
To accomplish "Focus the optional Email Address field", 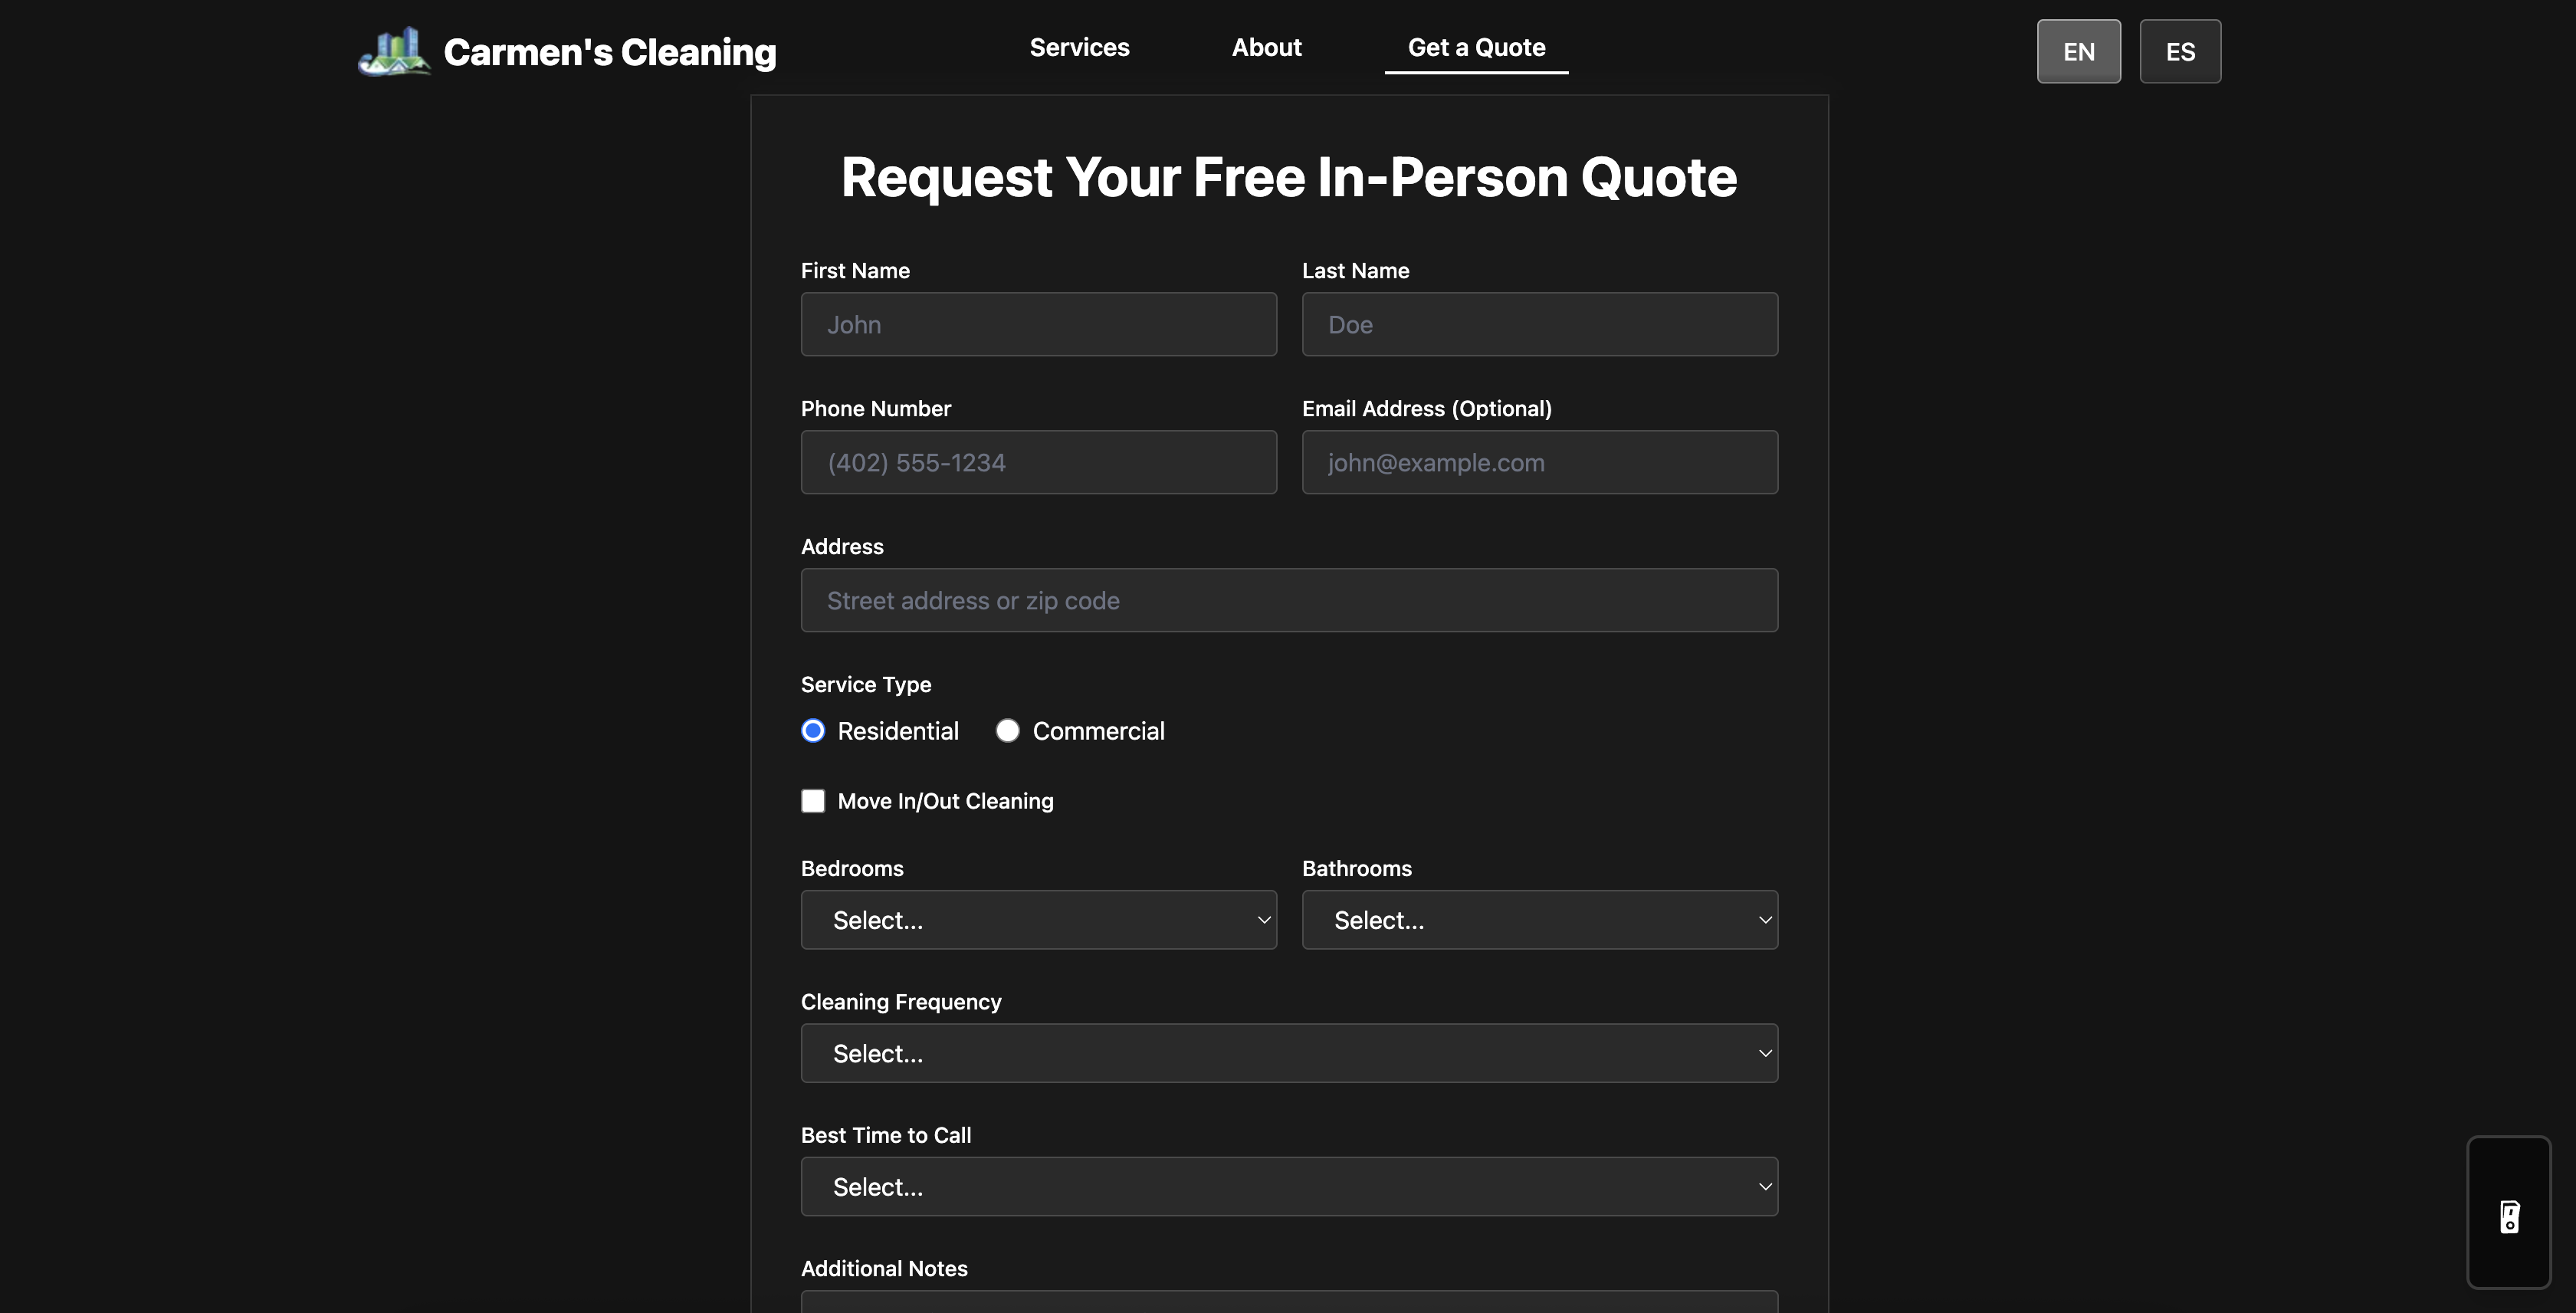I will click(1539, 462).
